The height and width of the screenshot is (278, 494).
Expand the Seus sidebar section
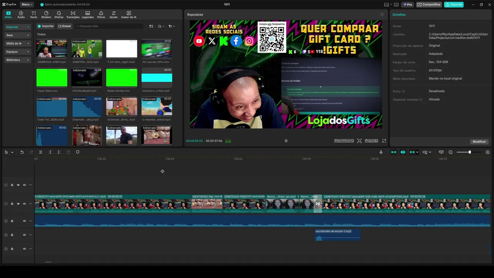(x=17, y=35)
